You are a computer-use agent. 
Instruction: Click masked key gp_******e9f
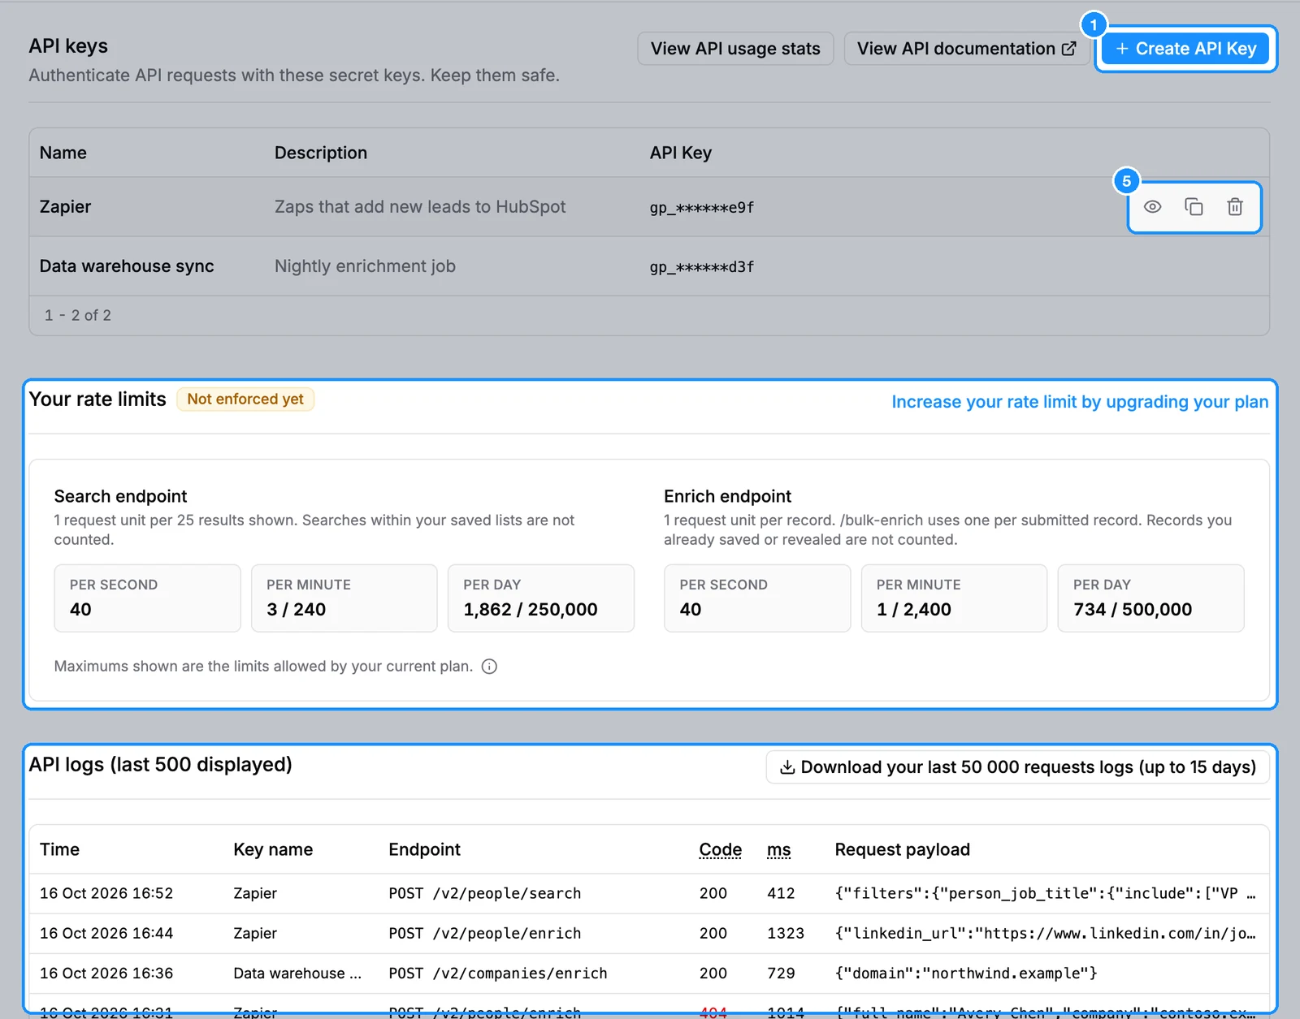point(702,208)
